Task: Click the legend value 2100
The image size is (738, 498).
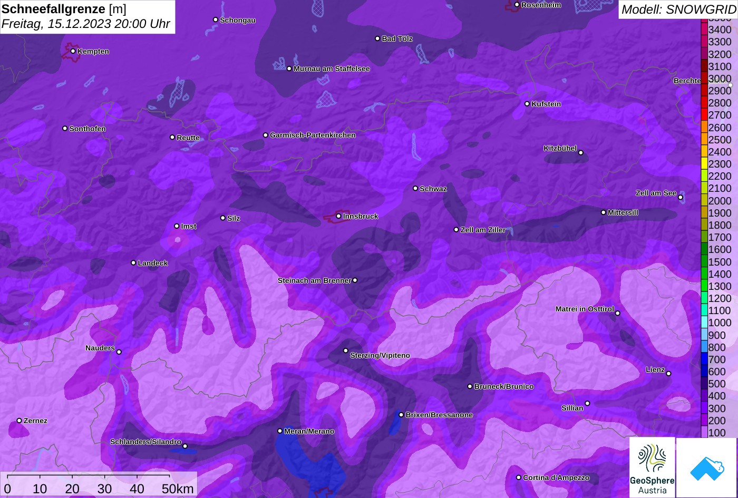Action: tap(720, 189)
